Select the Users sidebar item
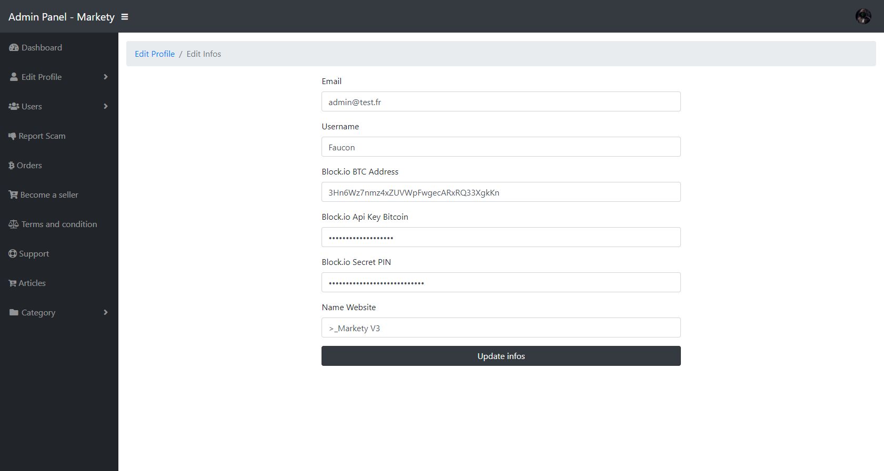 coord(59,106)
